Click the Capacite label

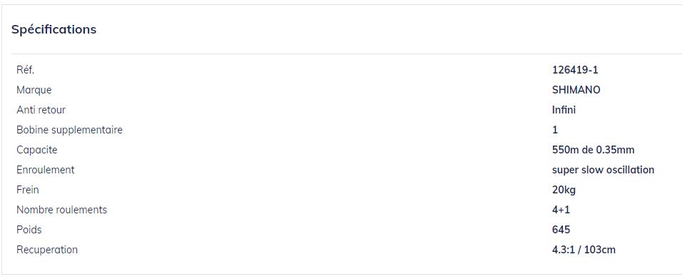37,150
